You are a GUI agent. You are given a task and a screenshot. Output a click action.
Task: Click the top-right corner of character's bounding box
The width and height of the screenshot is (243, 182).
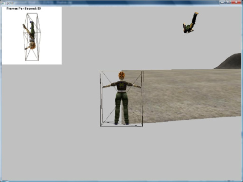[143, 72]
